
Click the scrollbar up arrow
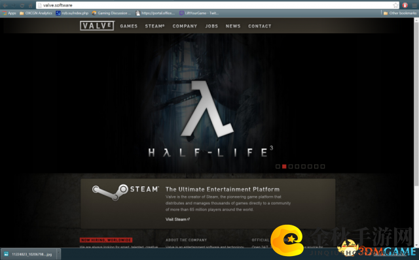click(416, 20)
